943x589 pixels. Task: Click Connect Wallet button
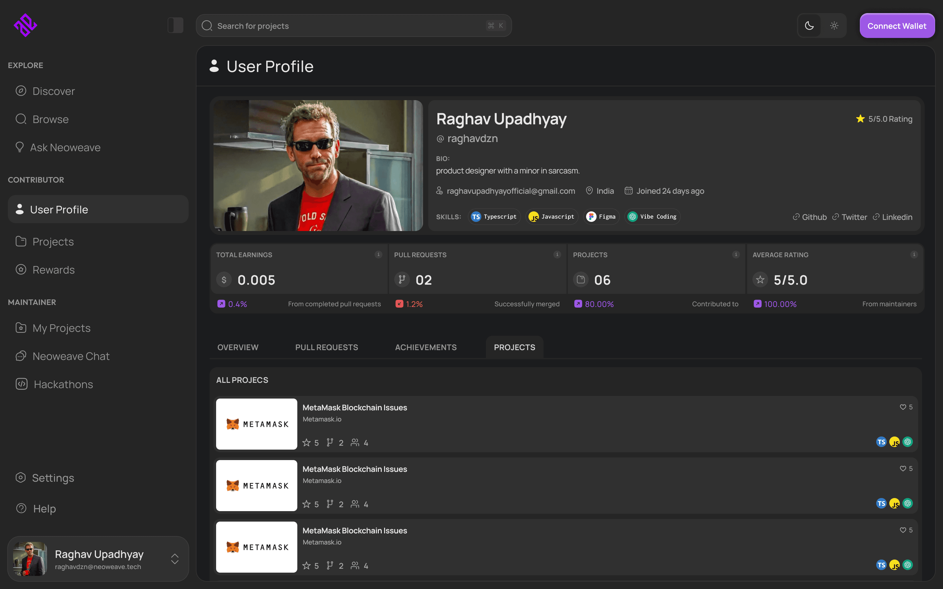pyautogui.click(x=897, y=26)
